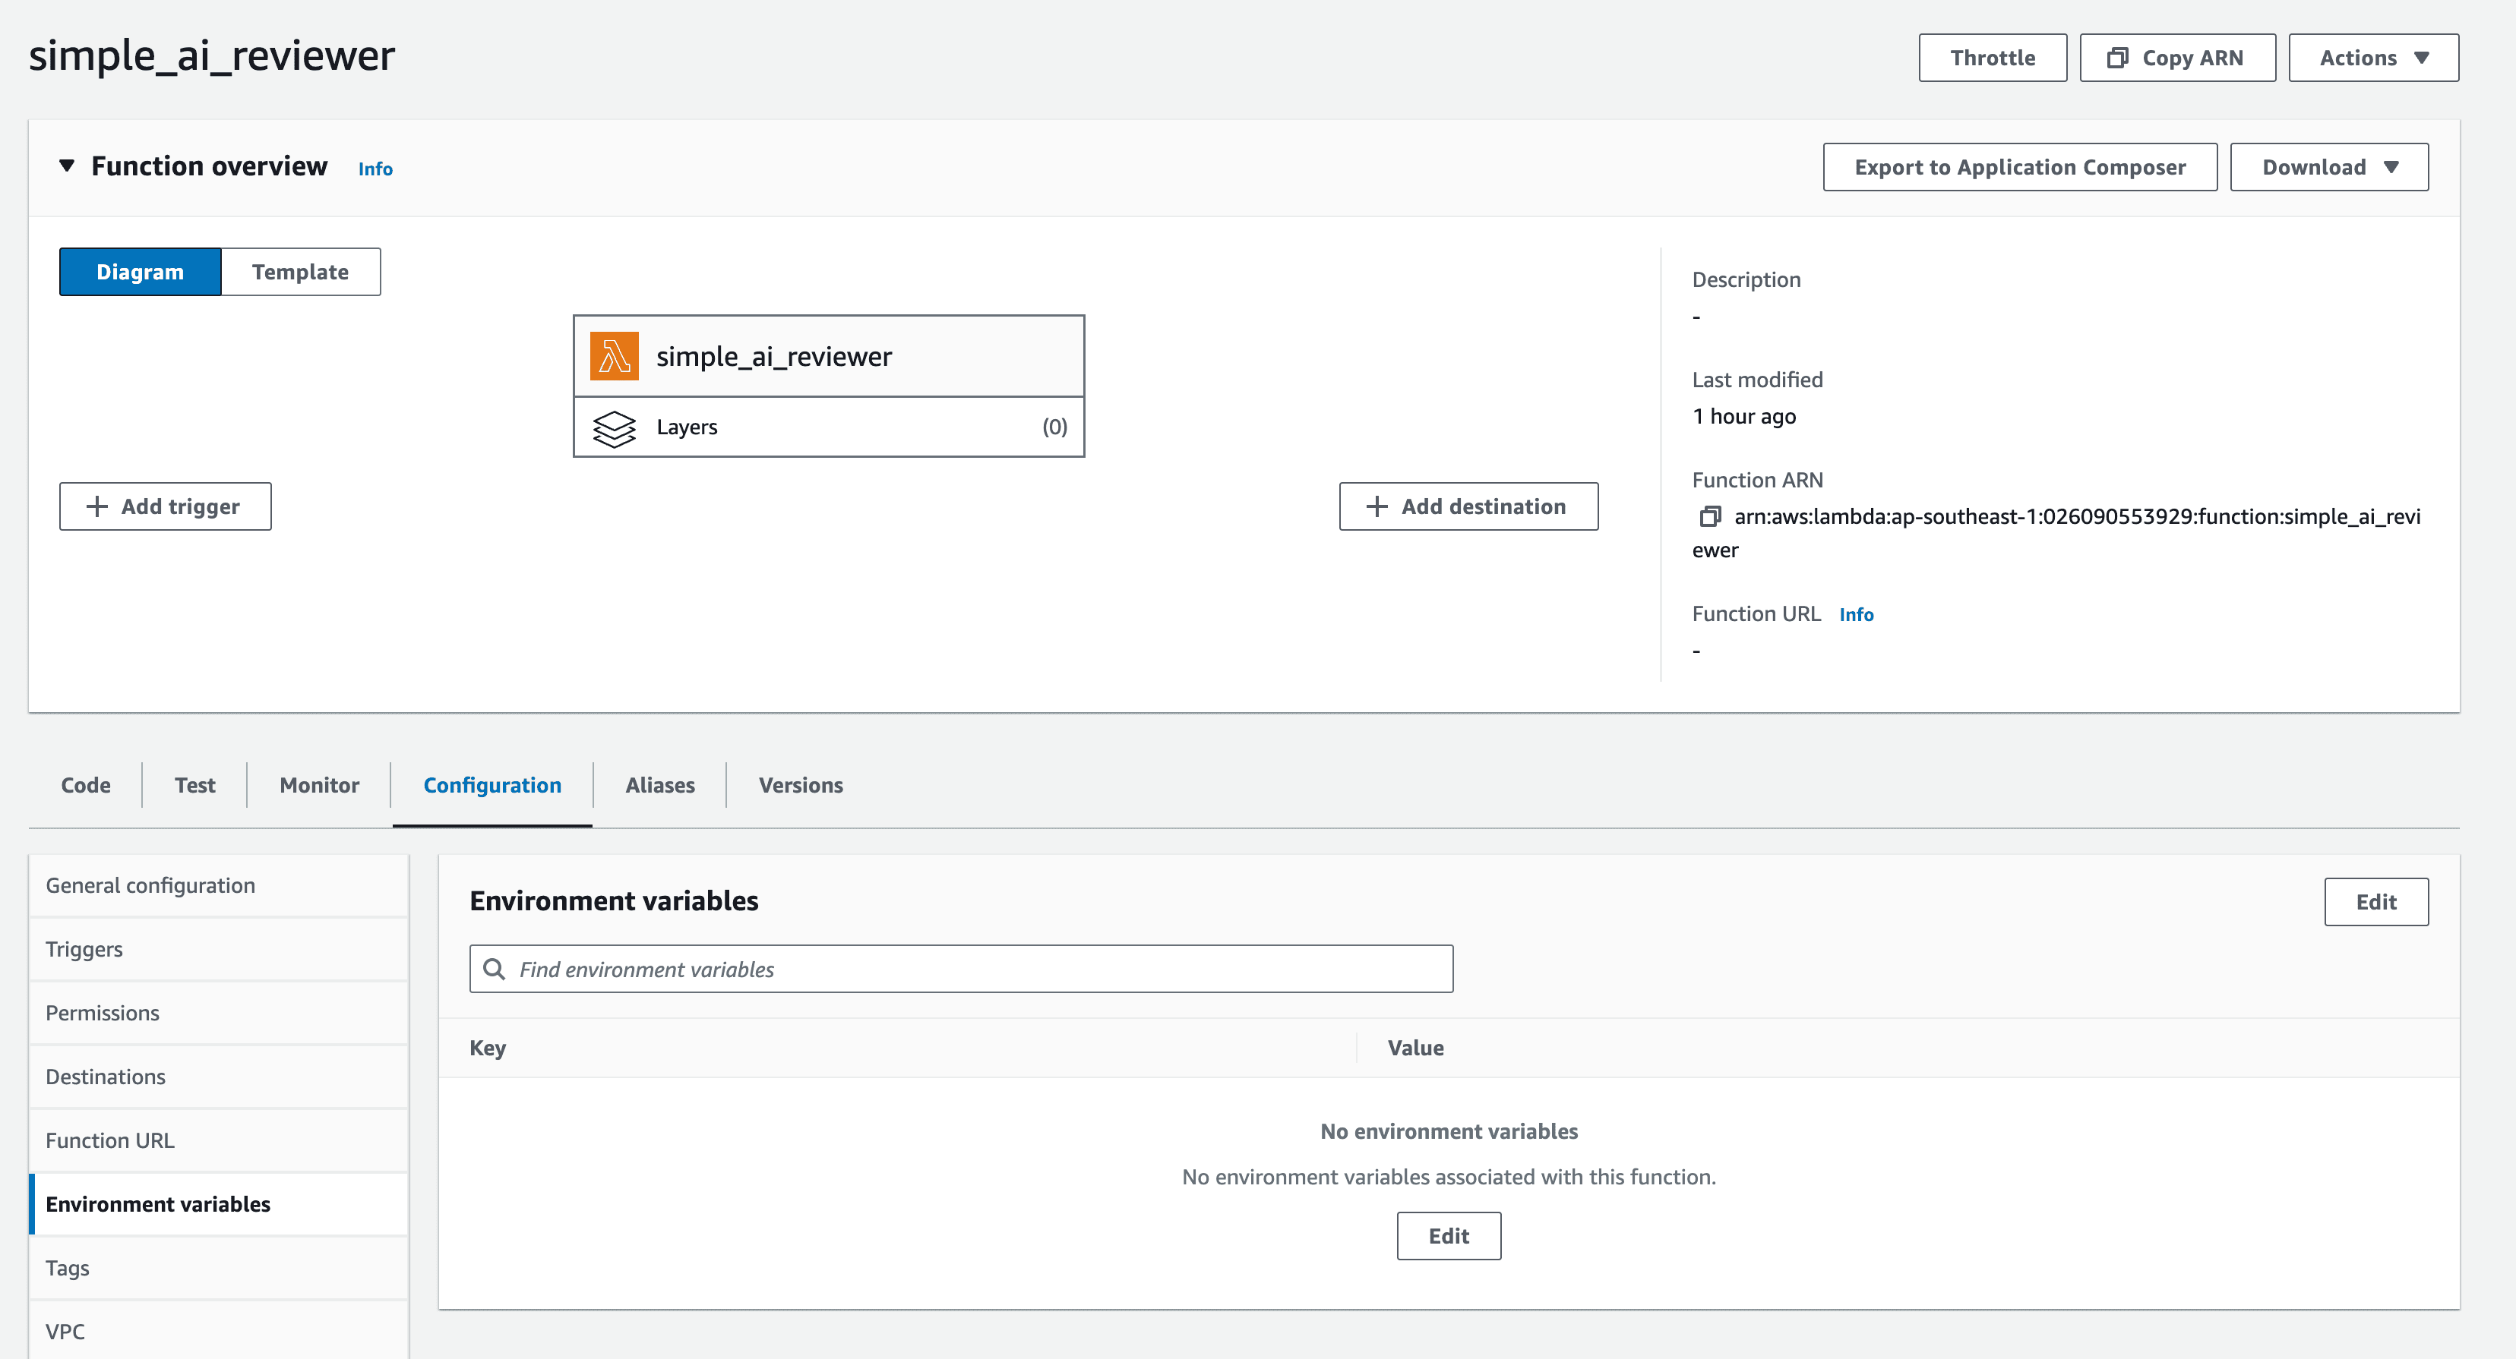Open the Actions dropdown menu
The image size is (2516, 1359).
tap(2373, 58)
